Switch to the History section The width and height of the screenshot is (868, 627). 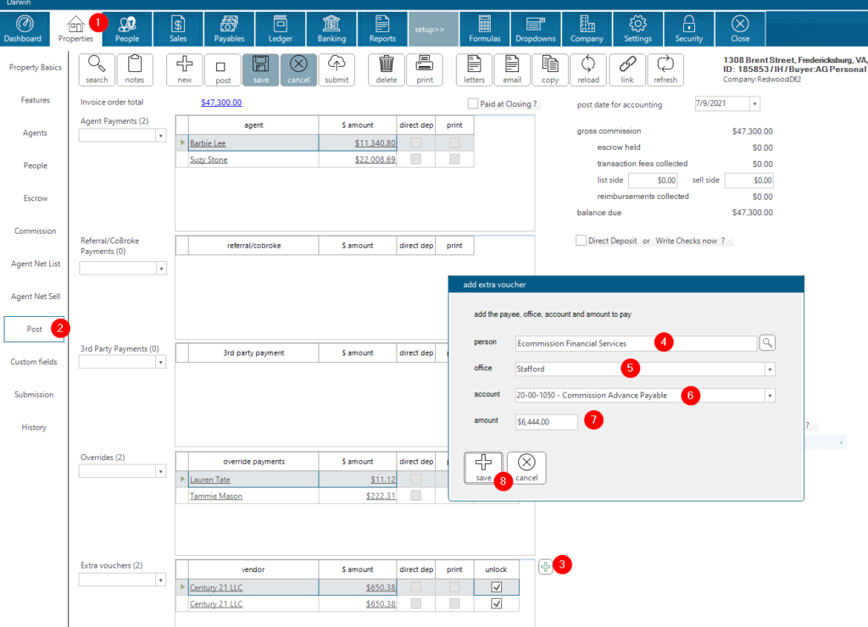[34, 427]
